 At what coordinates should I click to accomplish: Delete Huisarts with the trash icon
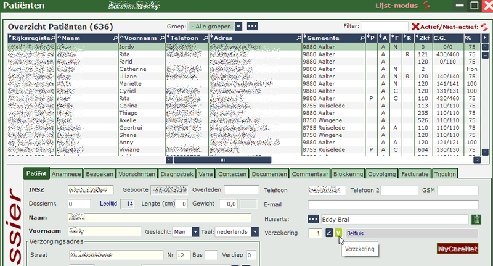pos(476,220)
